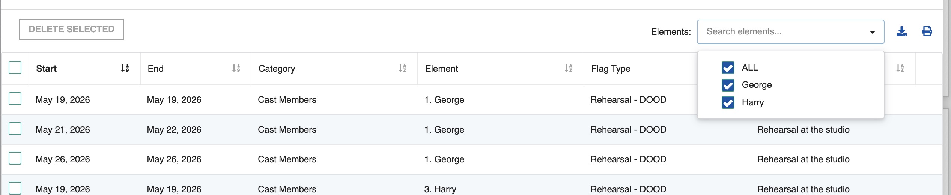Select the first May 19 George row checkbox

click(15, 99)
